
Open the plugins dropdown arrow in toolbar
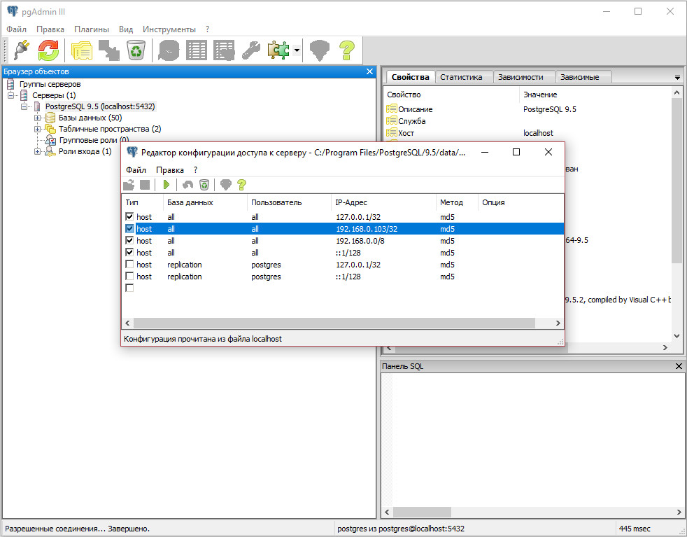297,50
